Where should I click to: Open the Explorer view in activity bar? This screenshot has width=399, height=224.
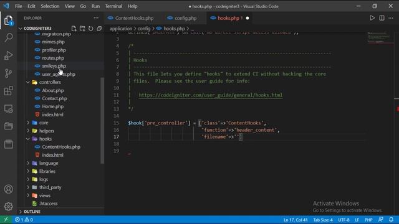[x=8, y=21]
